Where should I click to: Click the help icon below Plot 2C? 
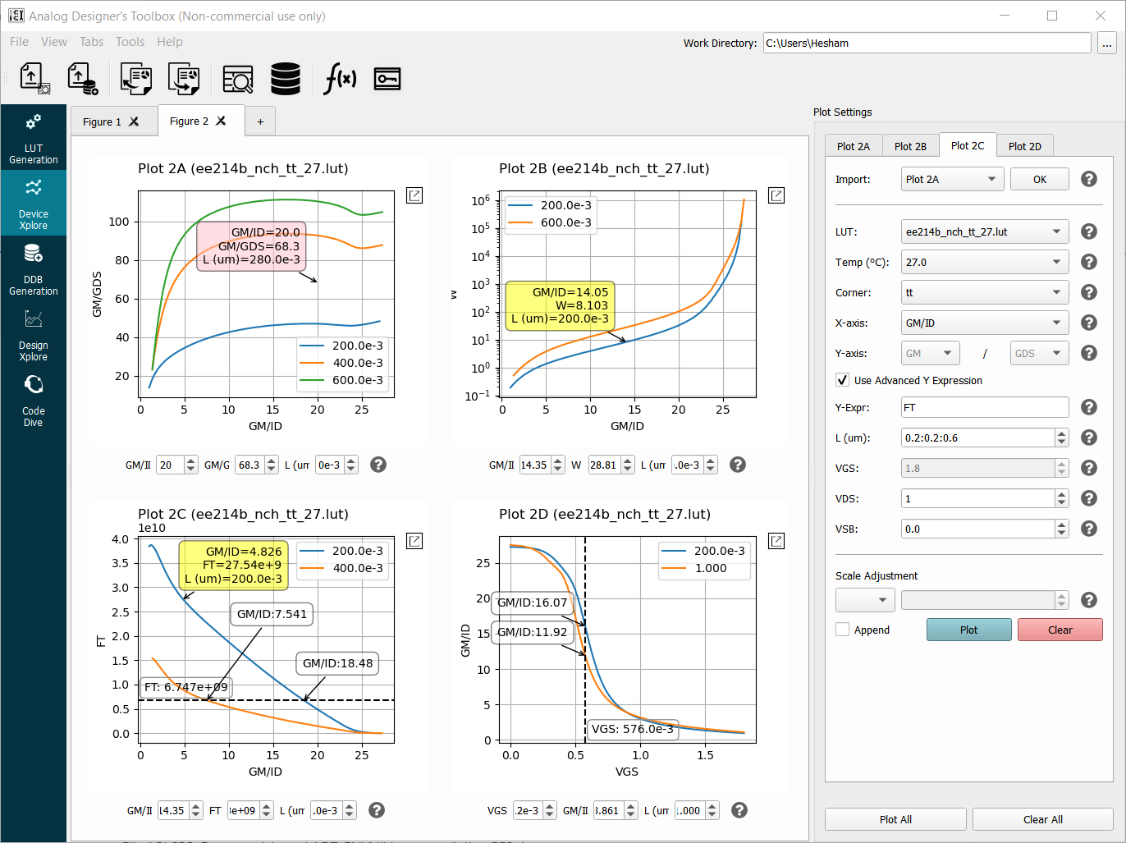377,810
